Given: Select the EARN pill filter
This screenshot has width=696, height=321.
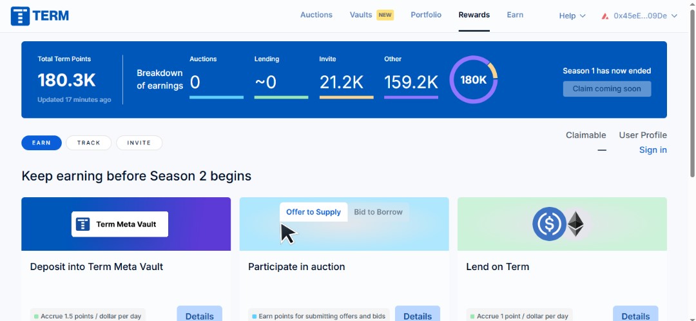Looking at the screenshot, I should [41, 143].
